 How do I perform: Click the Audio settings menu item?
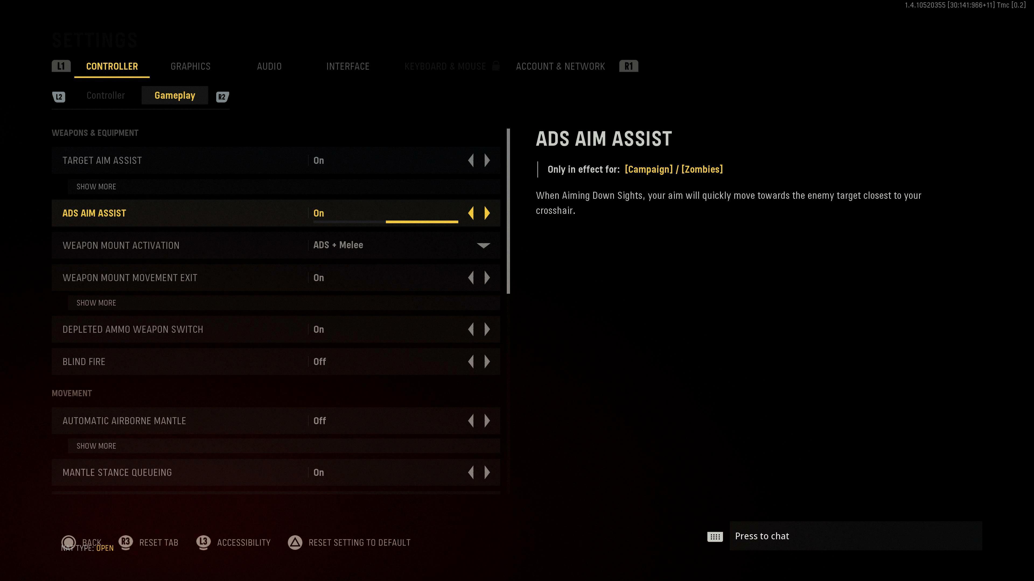269,66
